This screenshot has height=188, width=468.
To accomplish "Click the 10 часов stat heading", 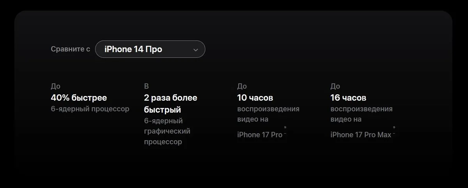I will pyautogui.click(x=255, y=97).
